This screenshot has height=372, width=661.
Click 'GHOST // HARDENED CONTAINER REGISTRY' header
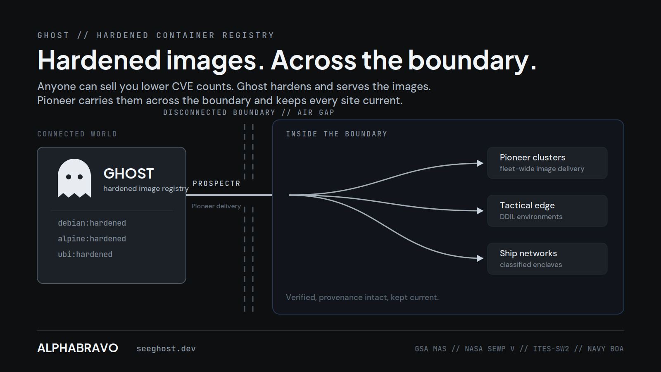[156, 35]
